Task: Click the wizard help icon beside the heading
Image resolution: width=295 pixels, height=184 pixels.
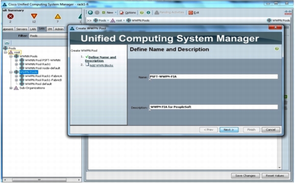Action: tap(277, 49)
